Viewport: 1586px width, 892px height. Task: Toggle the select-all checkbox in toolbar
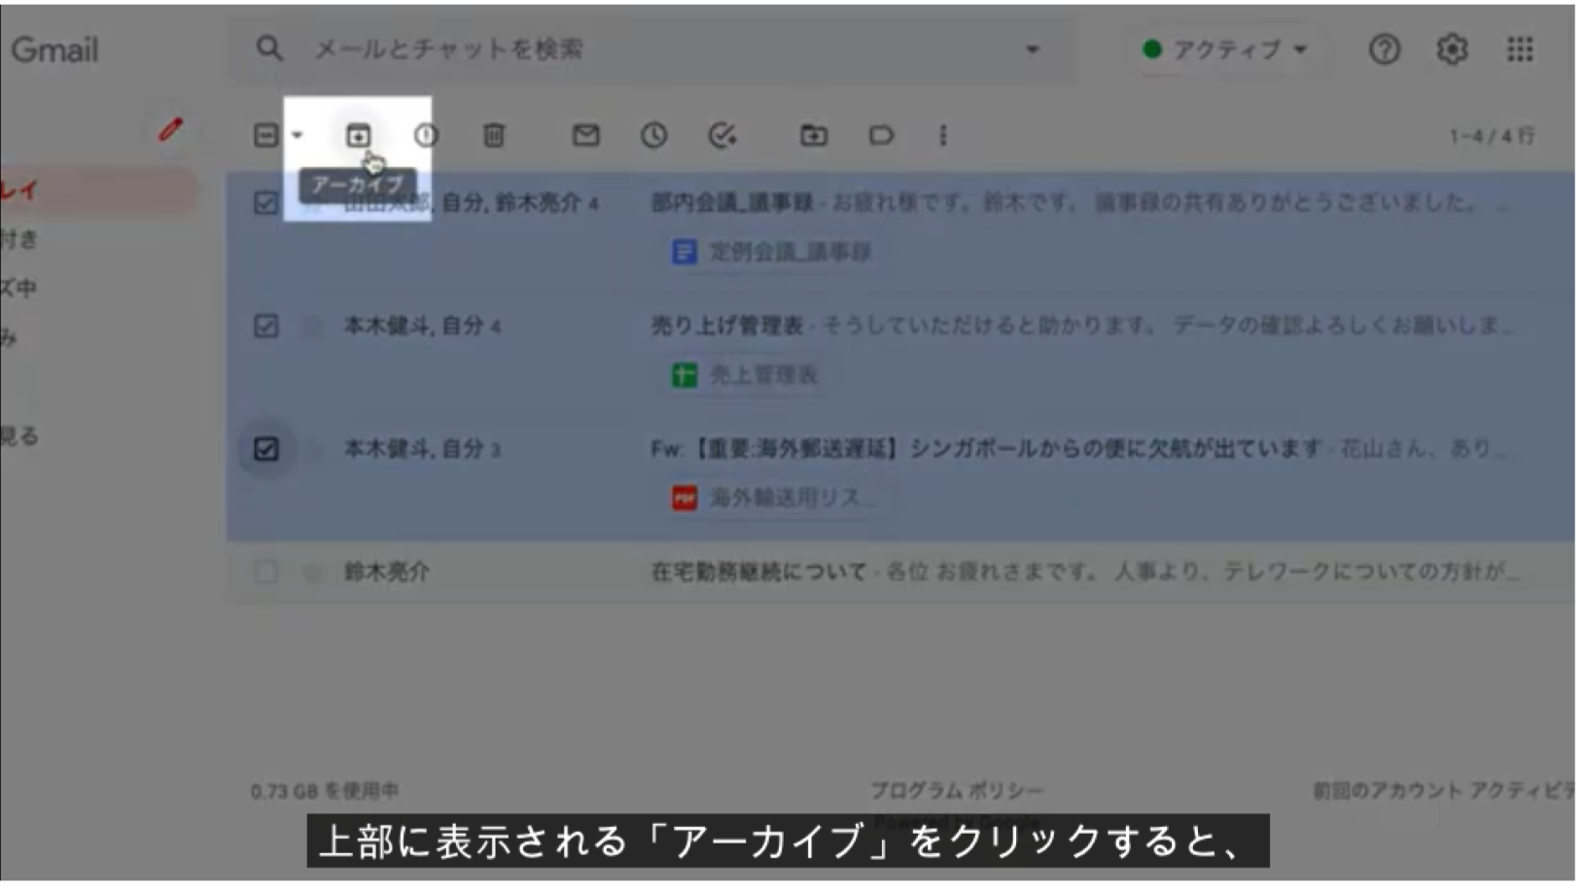(265, 135)
